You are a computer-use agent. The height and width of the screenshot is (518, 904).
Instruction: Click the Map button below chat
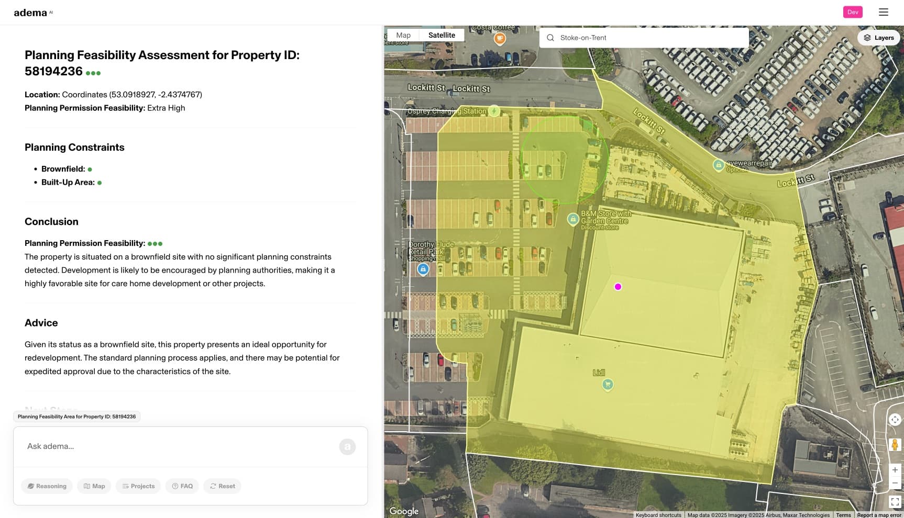coord(94,486)
